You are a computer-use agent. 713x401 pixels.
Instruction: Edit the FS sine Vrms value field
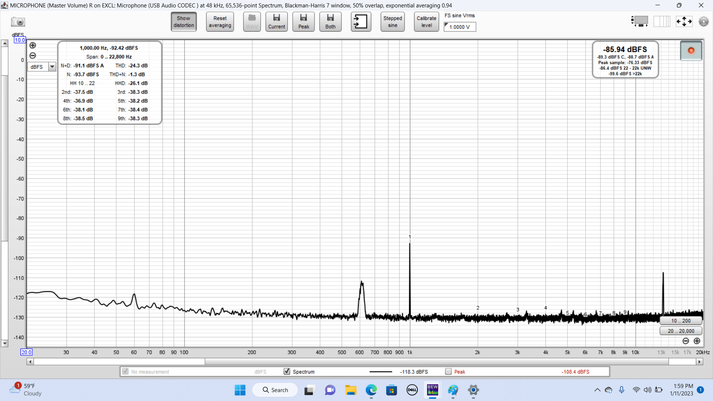click(x=460, y=27)
